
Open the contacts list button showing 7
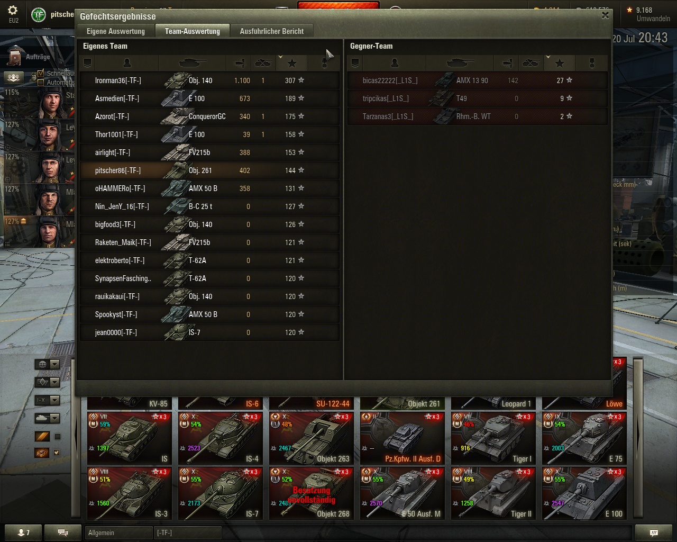[x=23, y=532]
